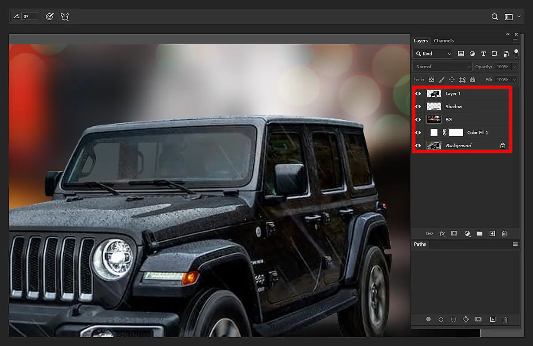This screenshot has height=346, width=533.
Task: Filter for type layers icon
Action: pos(484,54)
